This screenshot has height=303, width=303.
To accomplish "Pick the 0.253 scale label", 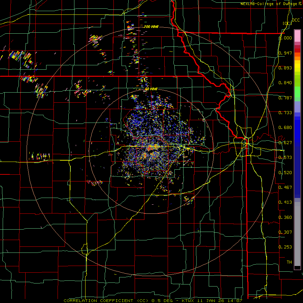I will pyautogui.click(x=285, y=247).
